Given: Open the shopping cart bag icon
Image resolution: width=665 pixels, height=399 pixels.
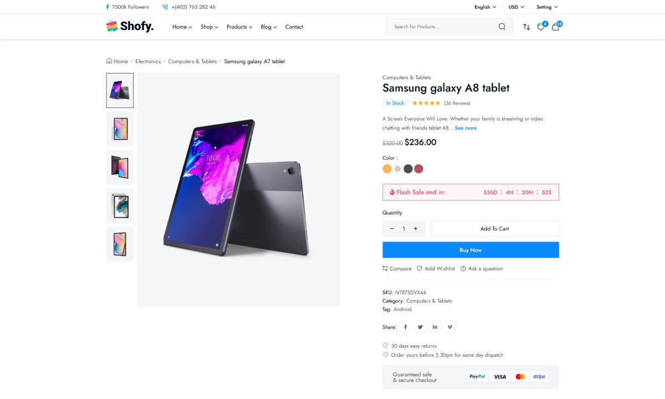Looking at the screenshot, I should (x=555, y=27).
